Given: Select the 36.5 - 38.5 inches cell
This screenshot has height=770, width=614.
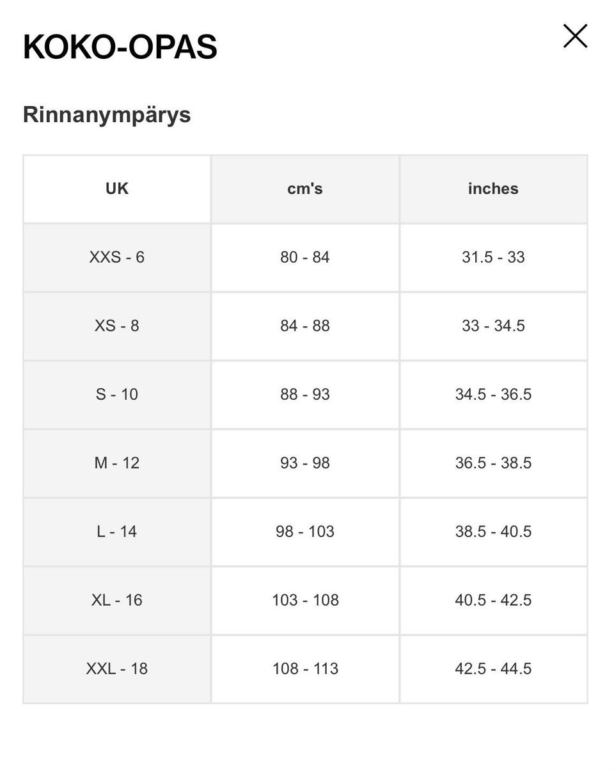Looking at the screenshot, I should [x=493, y=462].
